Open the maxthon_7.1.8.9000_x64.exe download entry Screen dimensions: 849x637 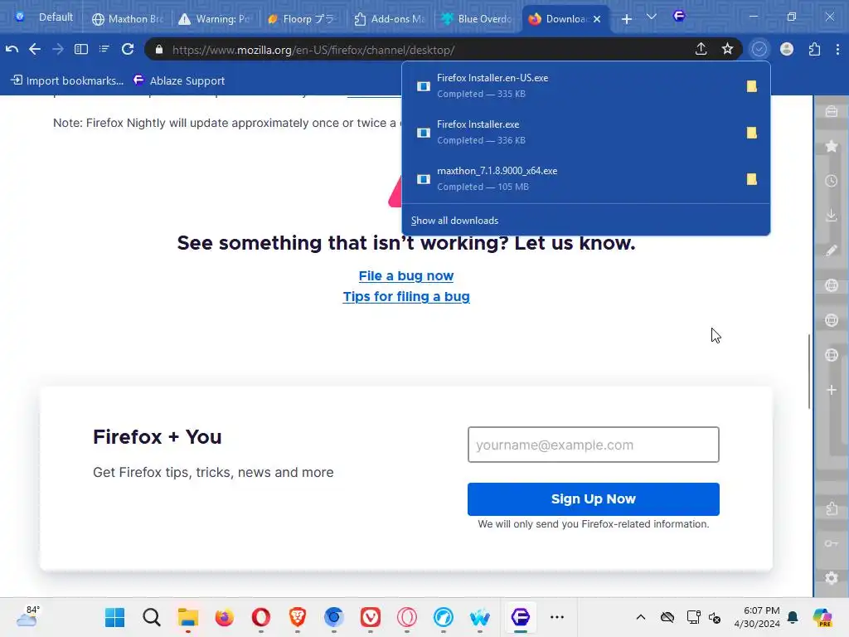pyautogui.click(x=574, y=179)
